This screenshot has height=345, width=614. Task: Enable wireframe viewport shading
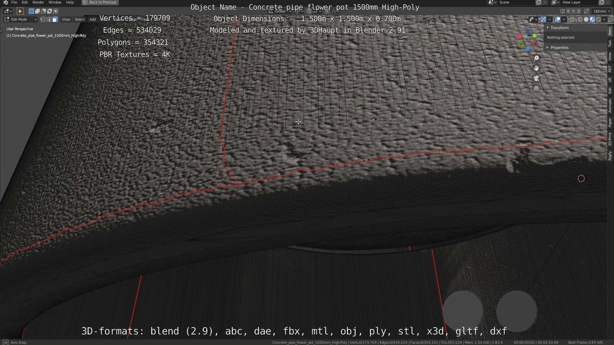(580, 19)
